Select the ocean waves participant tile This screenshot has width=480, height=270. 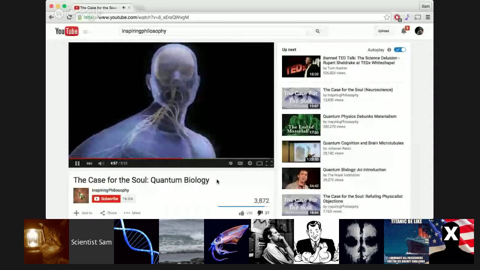tap(181, 241)
